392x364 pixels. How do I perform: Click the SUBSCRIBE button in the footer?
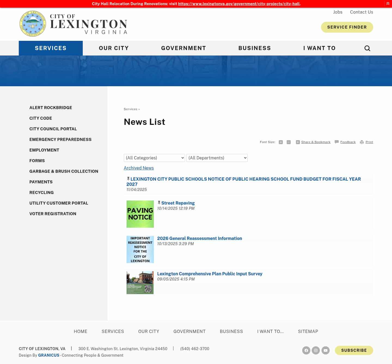point(354,350)
